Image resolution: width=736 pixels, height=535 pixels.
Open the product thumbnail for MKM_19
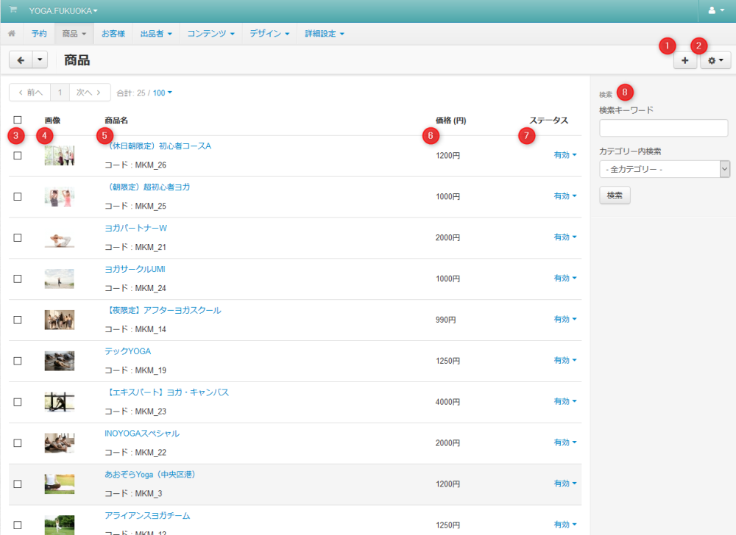pyautogui.click(x=59, y=361)
